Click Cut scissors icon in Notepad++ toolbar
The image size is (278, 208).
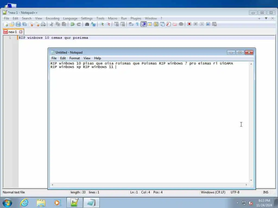51,24
